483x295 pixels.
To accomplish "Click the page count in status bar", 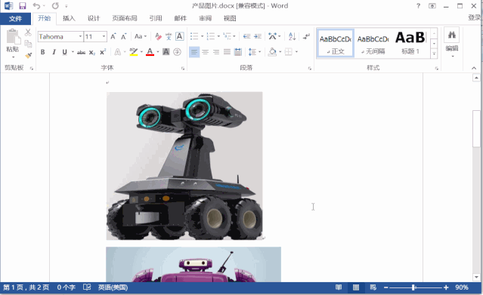I will coord(26,287).
